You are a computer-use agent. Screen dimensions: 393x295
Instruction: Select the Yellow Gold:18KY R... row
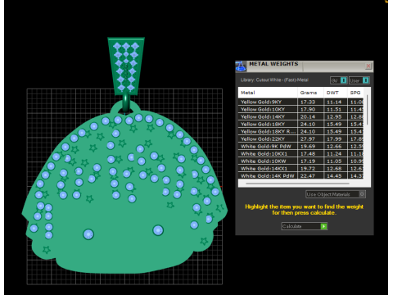point(301,131)
